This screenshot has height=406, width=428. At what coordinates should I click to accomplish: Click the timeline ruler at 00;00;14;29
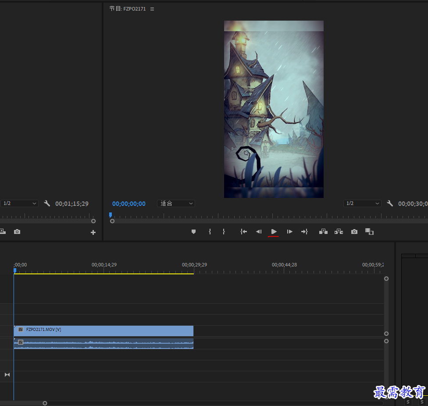(104, 265)
